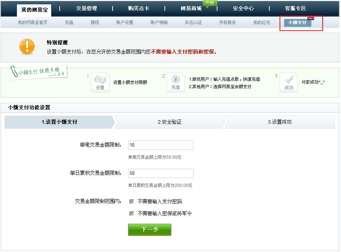341x252 pixels.
Task: Open 实名认证 submenu item
Action: [193, 22]
